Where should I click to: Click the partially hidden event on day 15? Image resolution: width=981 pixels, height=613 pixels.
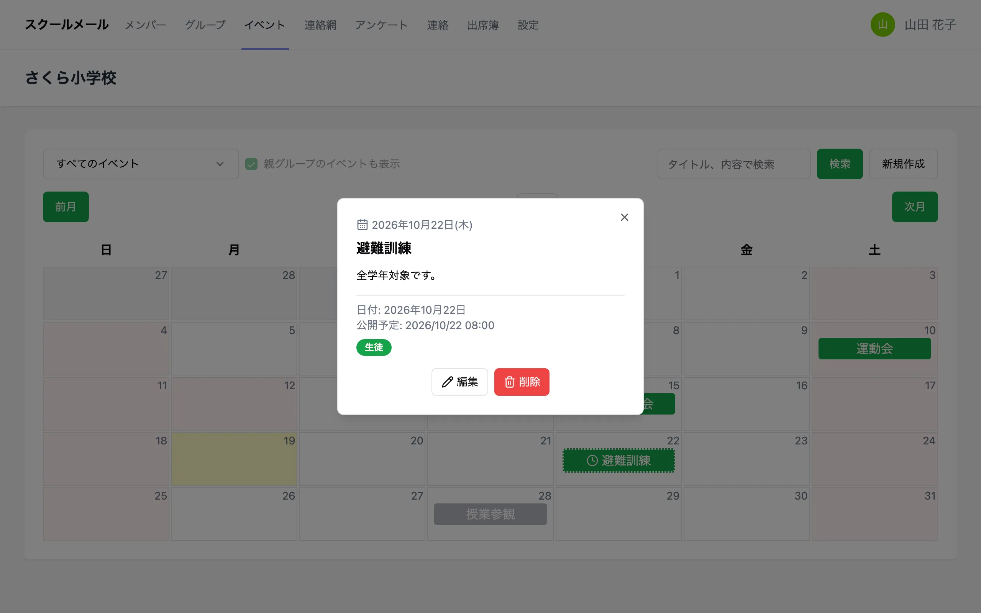(x=659, y=404)
